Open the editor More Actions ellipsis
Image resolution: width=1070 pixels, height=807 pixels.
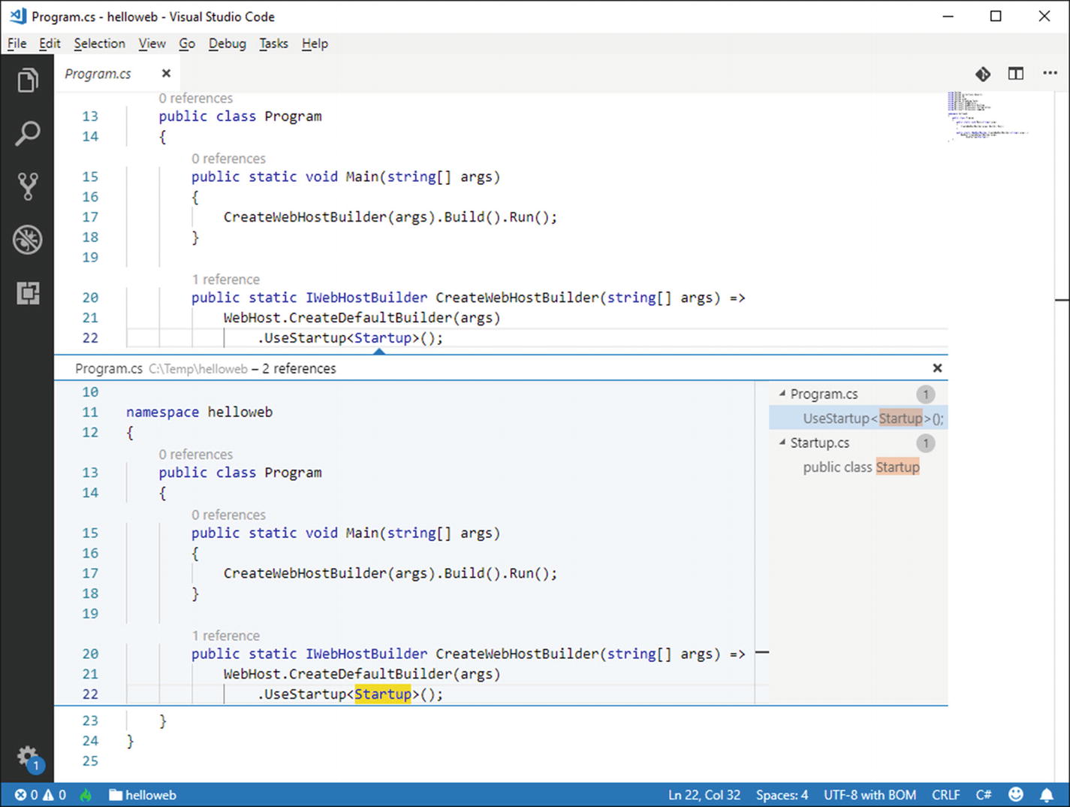pos(1050,74)
